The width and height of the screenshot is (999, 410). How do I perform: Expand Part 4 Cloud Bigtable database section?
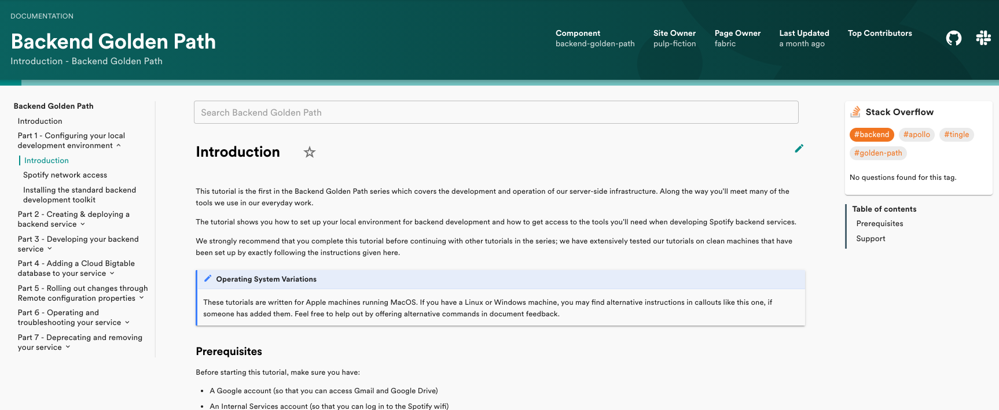point(112,274)
